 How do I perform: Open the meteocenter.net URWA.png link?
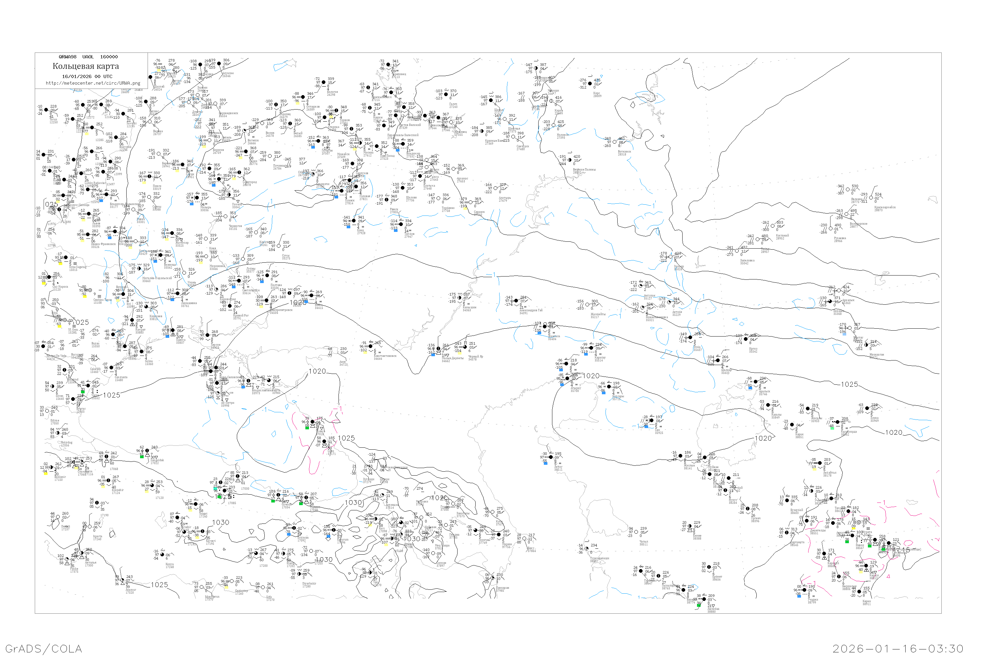93,83
